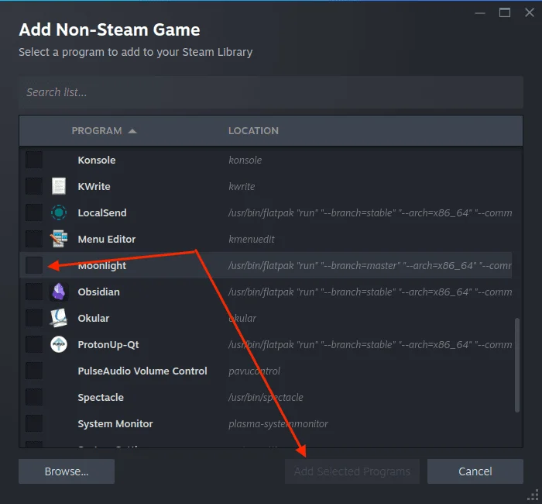Image resolution: width=542 pixels, height=504 pixels.
Task: Select the Konsole program name
Action: coord(97,161)
